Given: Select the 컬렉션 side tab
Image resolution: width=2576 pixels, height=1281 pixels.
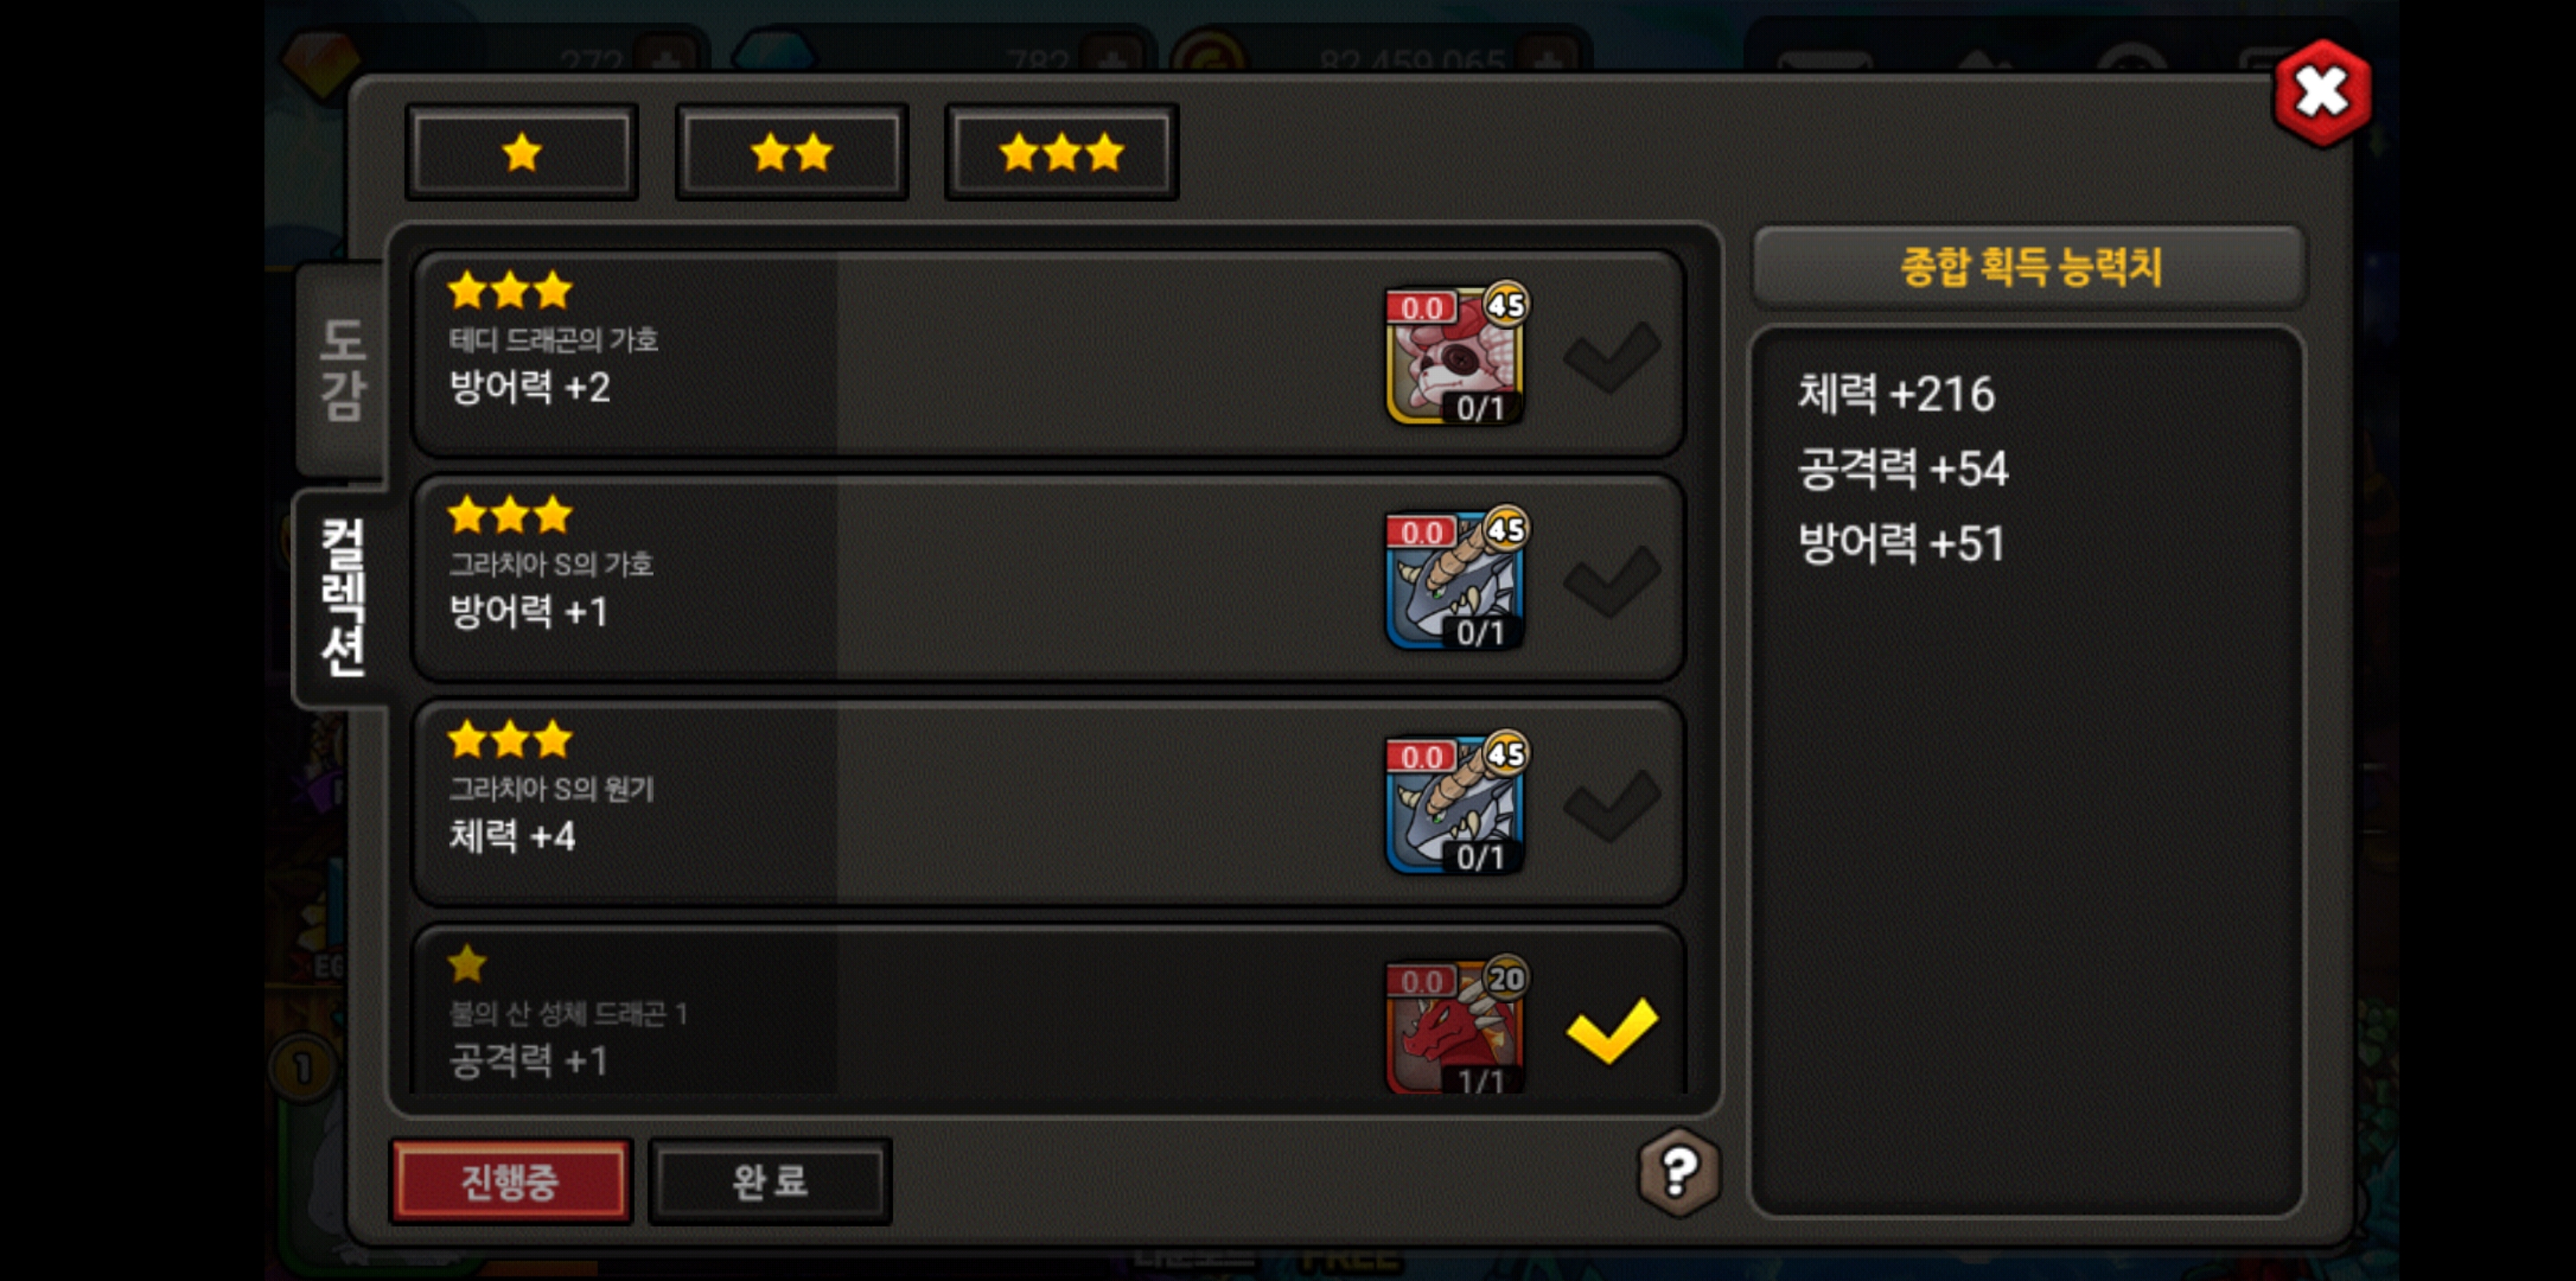Looking at the screenshot, I should 342,598.
